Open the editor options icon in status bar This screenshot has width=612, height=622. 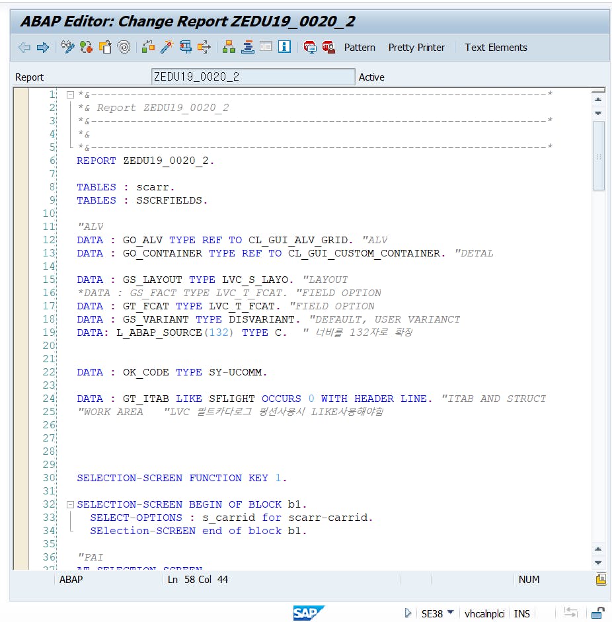coord(601,579)
